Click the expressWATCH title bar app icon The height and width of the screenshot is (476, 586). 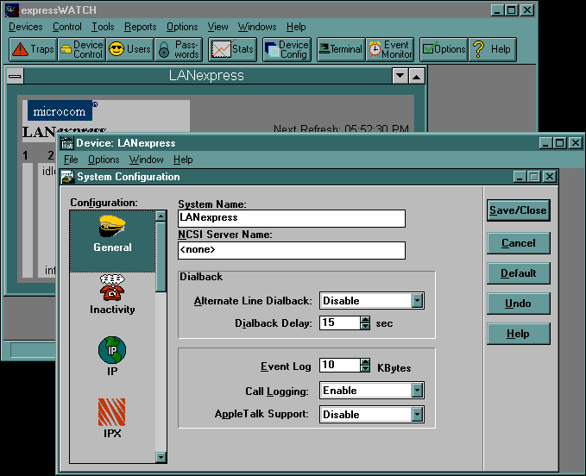[12, 10]
